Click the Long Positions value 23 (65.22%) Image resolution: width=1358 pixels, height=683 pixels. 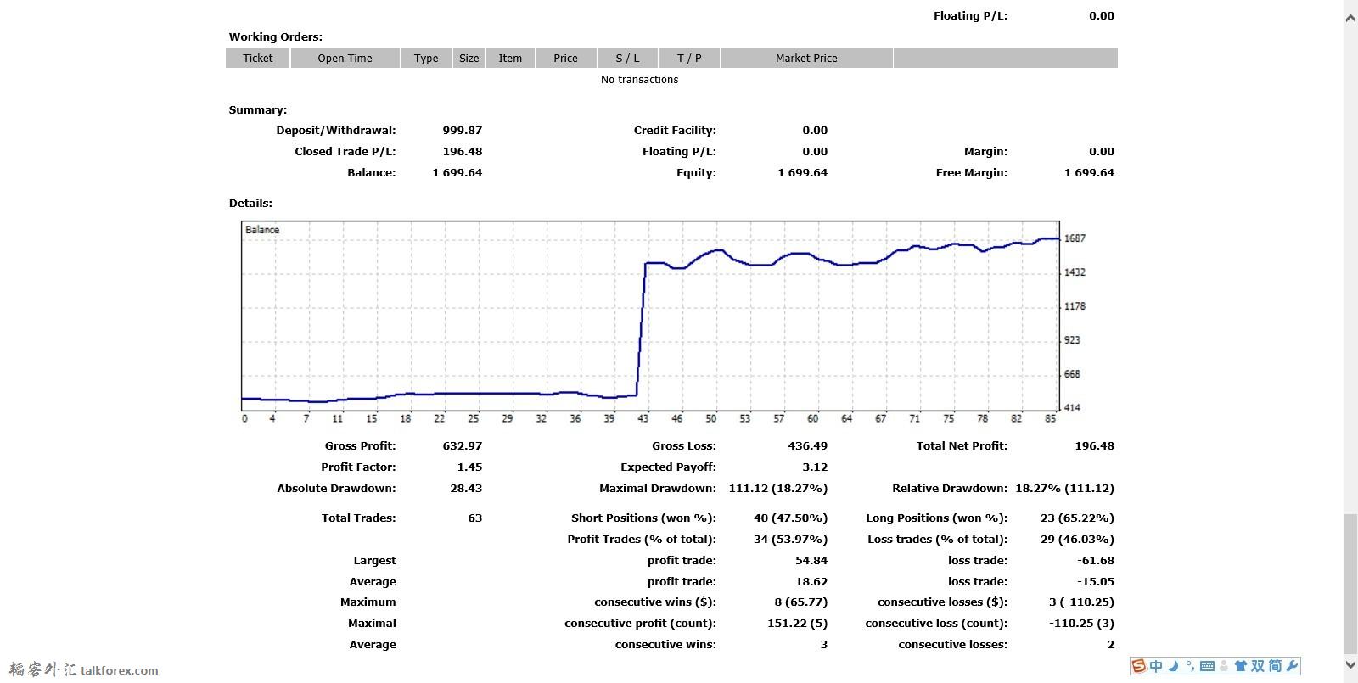click(1078, 518)
